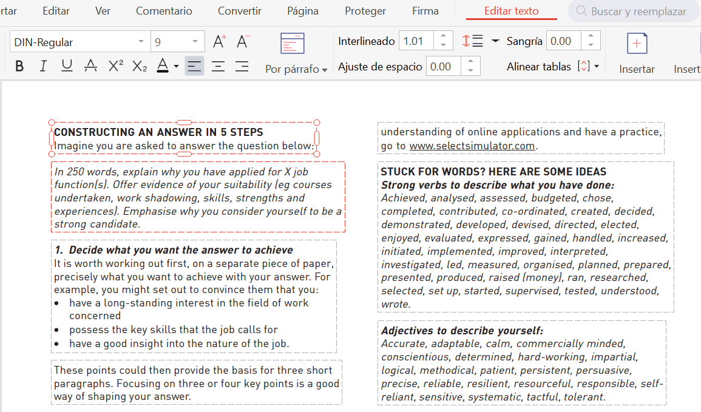Click the Buscar y reemplazar search field
The height and width of the screenshot is (412, 701).
pos(638,12)
